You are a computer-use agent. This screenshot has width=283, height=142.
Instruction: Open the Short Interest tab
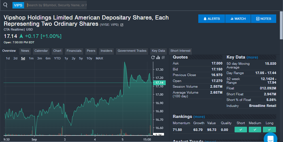click(x=180, y=51)
